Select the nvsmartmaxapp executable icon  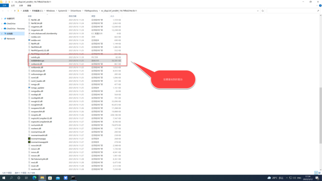click(29, 138)
